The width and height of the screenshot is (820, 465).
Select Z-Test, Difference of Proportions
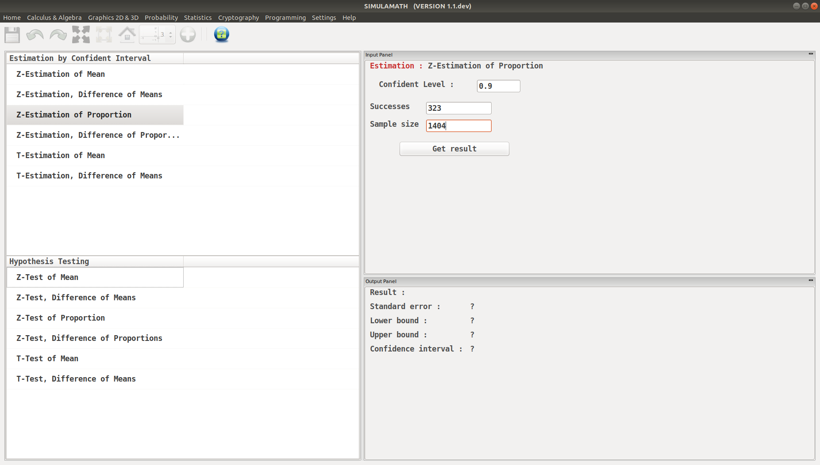95,338
